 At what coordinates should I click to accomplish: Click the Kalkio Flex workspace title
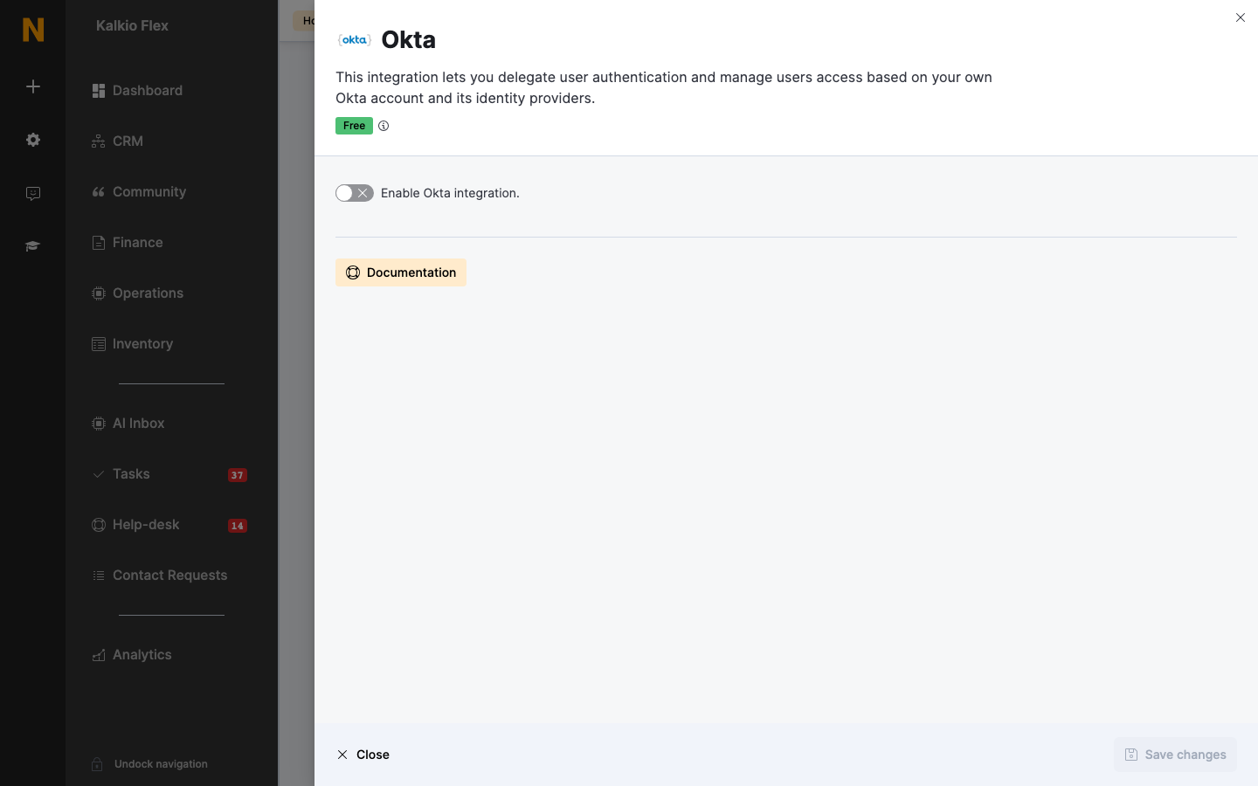pos(132,25)
